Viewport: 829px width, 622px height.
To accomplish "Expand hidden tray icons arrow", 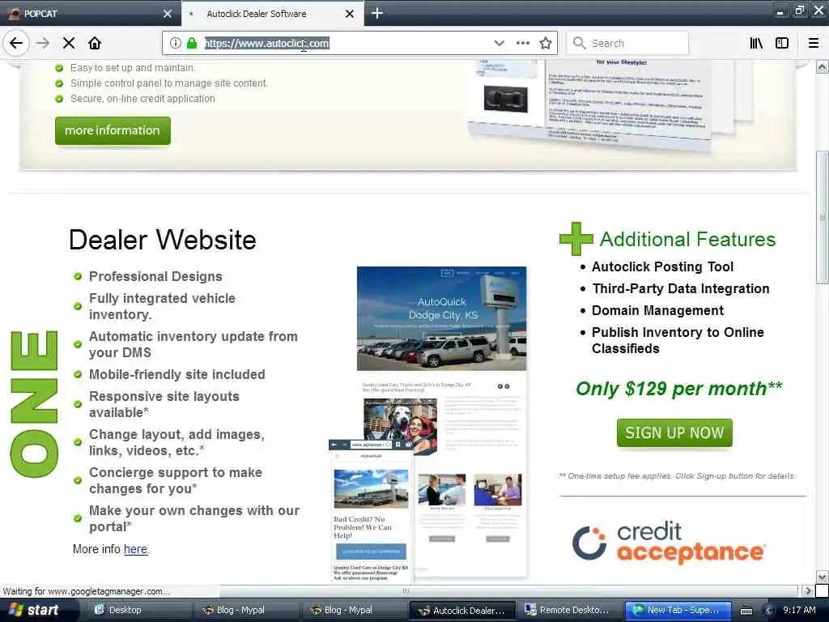I will click(x=768, y=611).
